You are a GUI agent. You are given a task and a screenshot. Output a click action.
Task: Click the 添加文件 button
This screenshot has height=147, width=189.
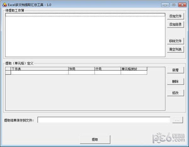pos(175,16)
